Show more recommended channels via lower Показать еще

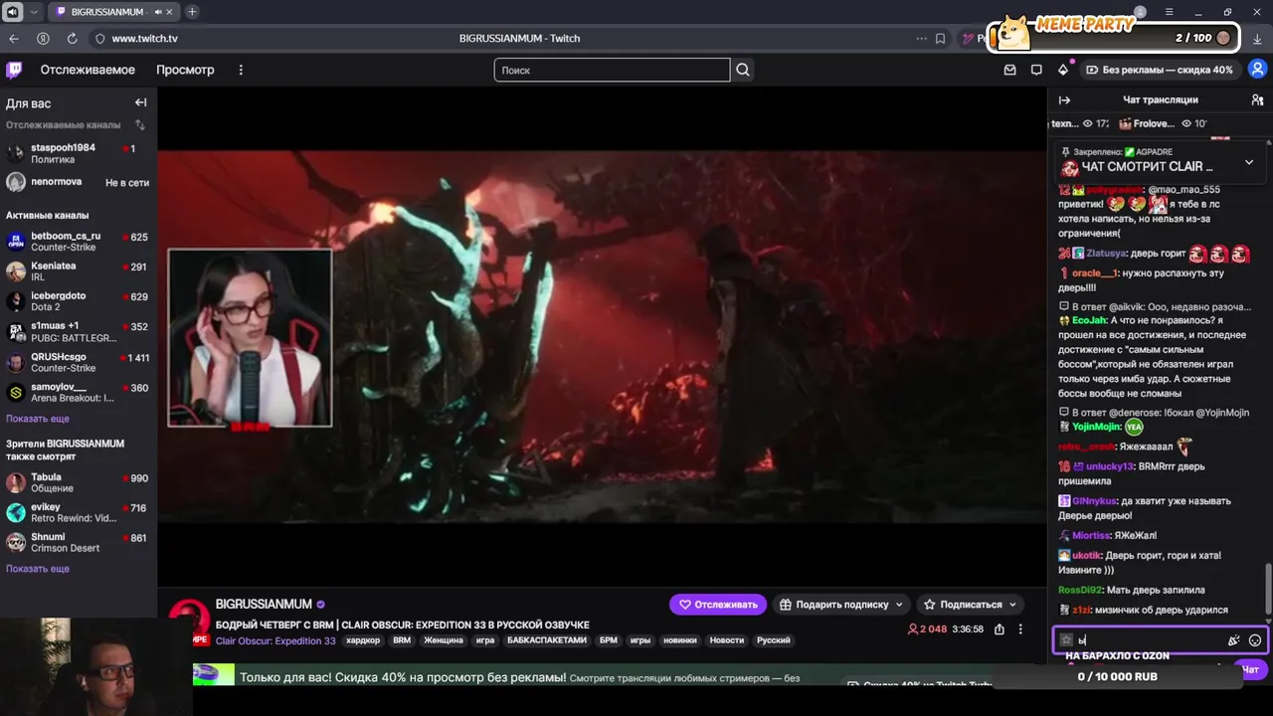pos(38,569)
